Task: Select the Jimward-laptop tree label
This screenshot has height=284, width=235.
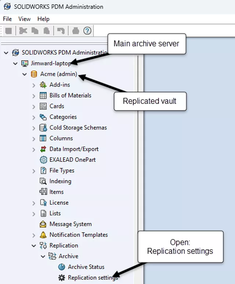Action: pos(51,63)
